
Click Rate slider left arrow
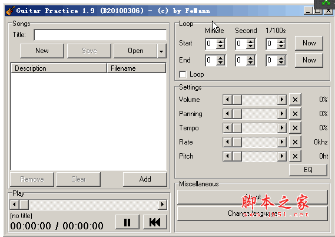tap(227, 142)
